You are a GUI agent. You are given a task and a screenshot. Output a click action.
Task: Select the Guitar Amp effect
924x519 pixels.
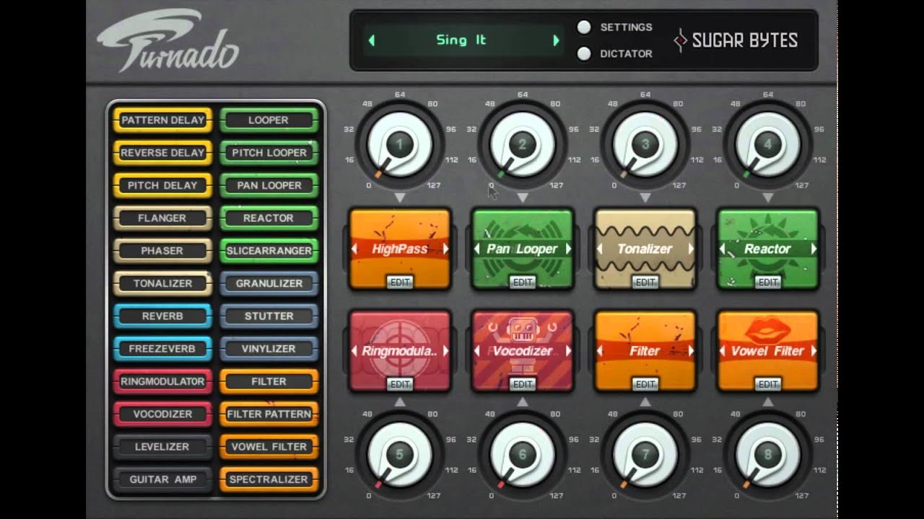[x=162, y=479]
